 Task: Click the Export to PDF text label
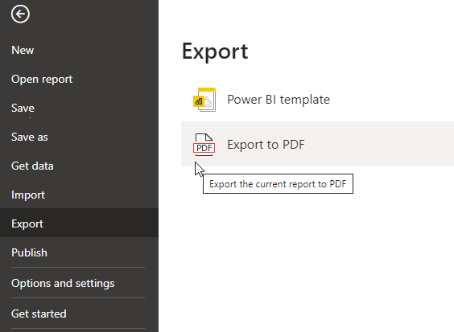(266, 145)
